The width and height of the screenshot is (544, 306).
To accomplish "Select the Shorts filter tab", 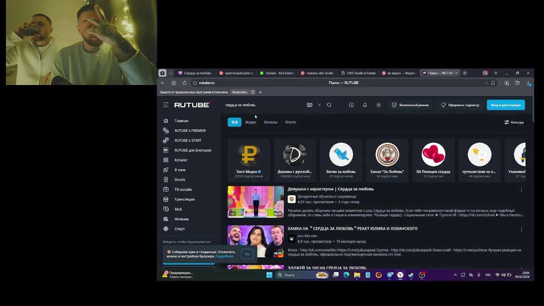I will pos(290,122).
